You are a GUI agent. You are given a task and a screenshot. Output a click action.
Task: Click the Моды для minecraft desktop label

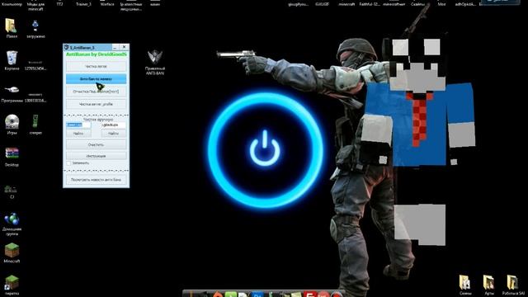point(35,7)
